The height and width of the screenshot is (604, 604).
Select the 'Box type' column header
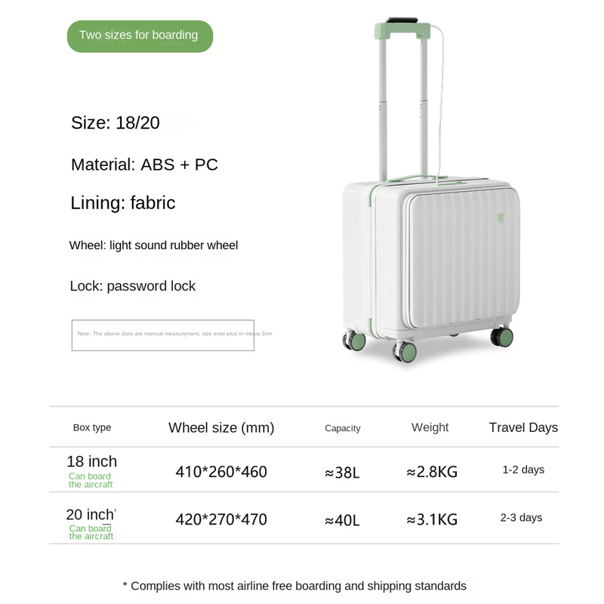click(92, 427)
